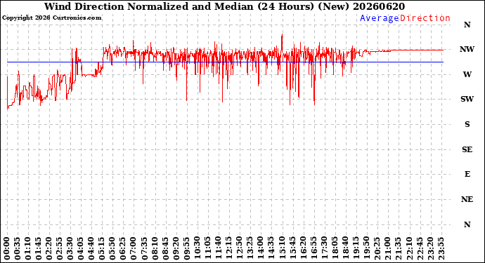The image size is (485, 263).
Task: Click the chart title text
Action: tap(224, 6)
